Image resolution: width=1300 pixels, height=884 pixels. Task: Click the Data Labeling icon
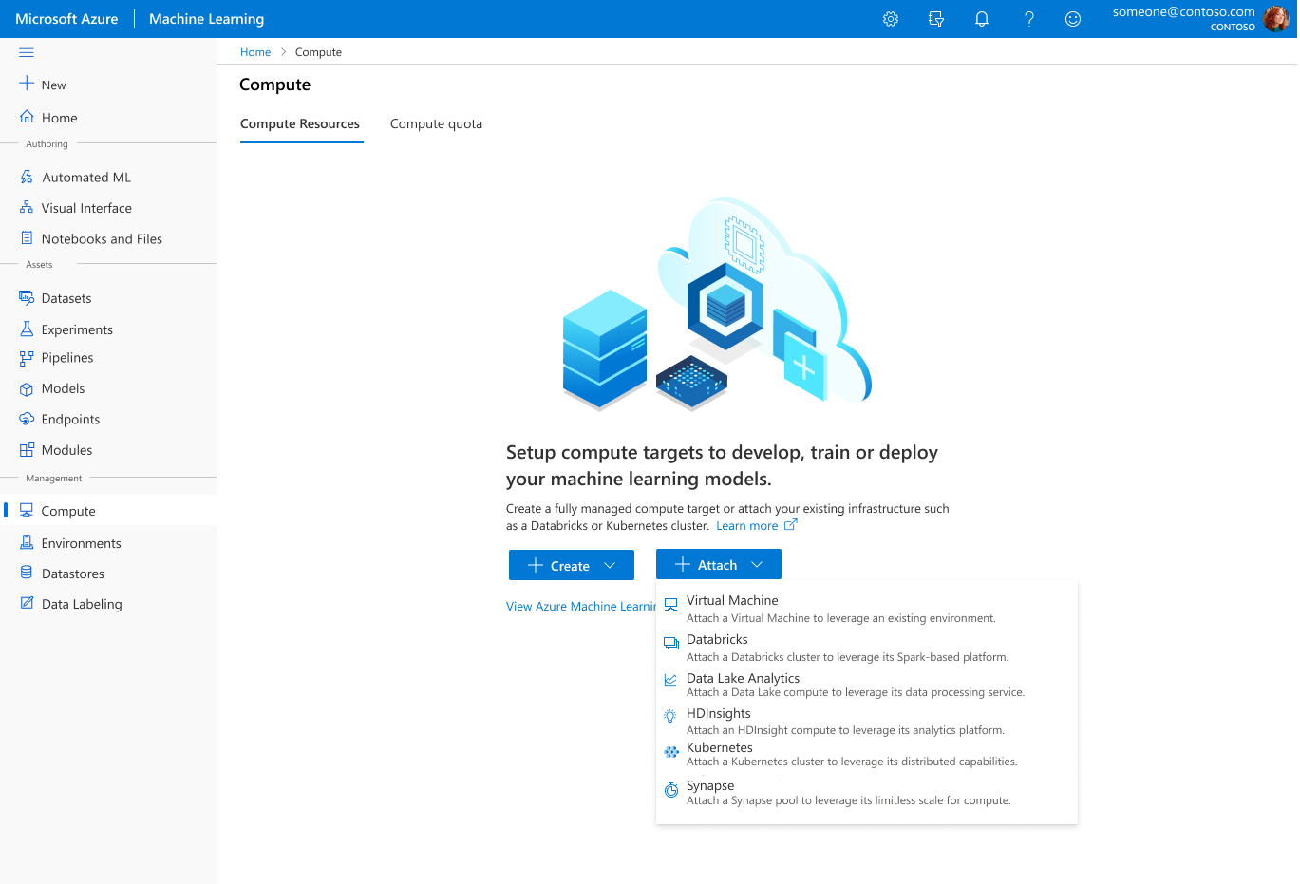(x=27, y=603)
